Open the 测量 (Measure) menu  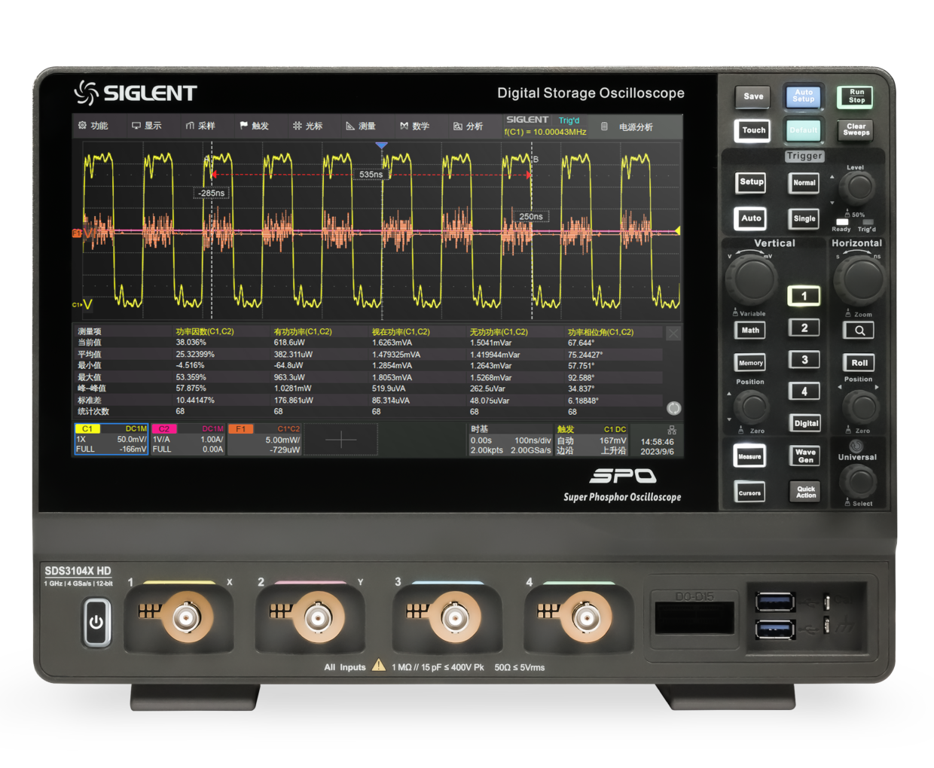click(x=361, y=126)
